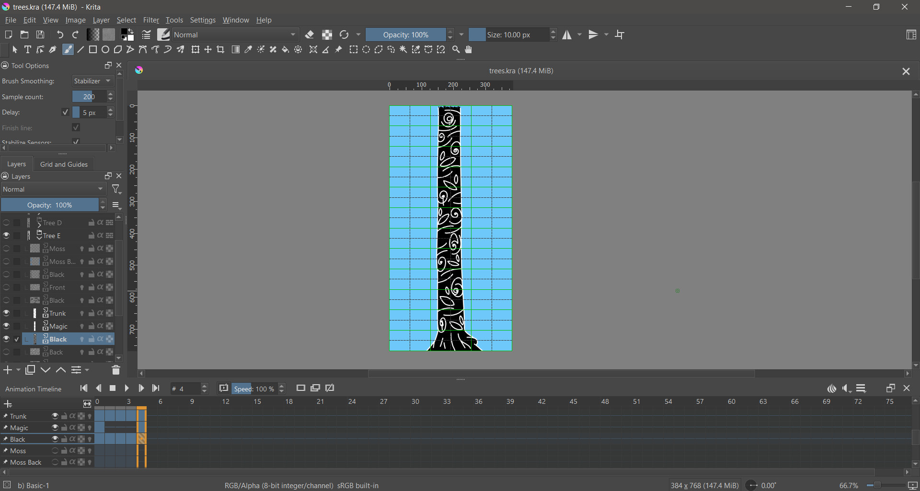Image resolution: width=920 pixels, height=491 pixels.
Task: Delete the selected layer with the trash icon
Action: pyautogui.click(x=115, y=370)
